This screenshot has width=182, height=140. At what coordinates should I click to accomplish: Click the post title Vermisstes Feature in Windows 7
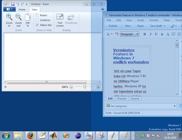[131, 56]
